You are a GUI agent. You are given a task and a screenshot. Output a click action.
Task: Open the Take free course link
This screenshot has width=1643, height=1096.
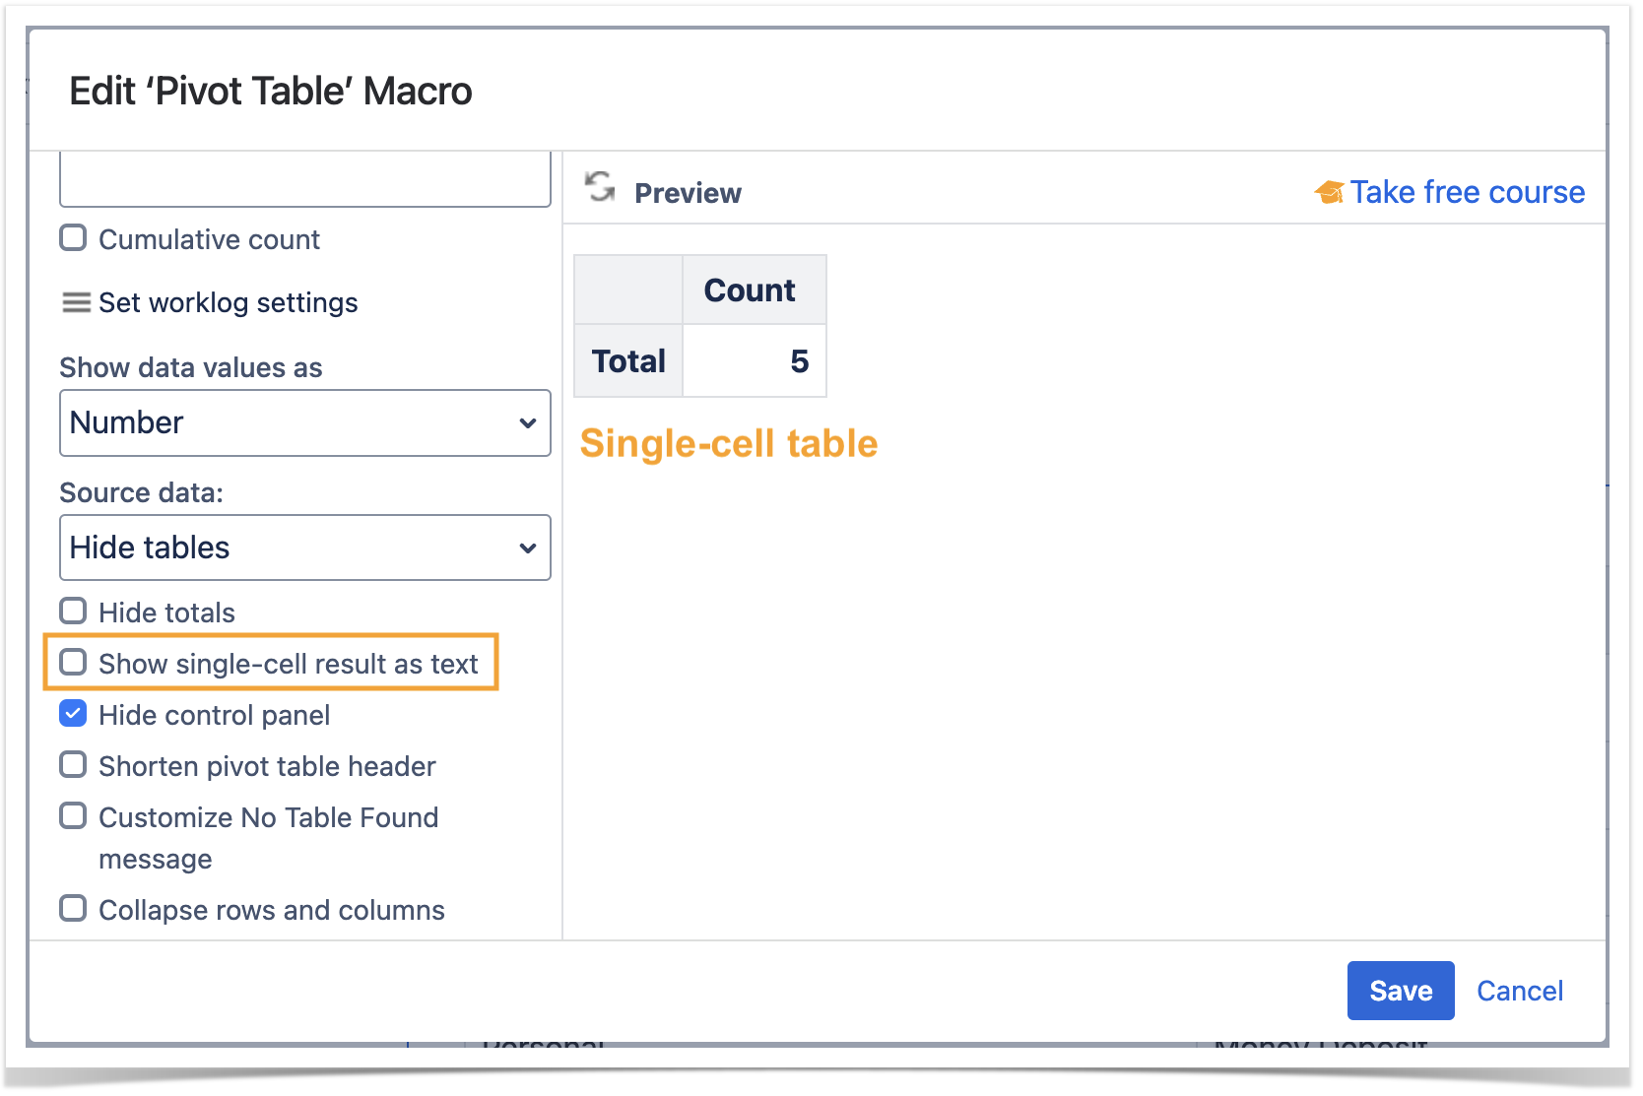tap(1466, 193)
